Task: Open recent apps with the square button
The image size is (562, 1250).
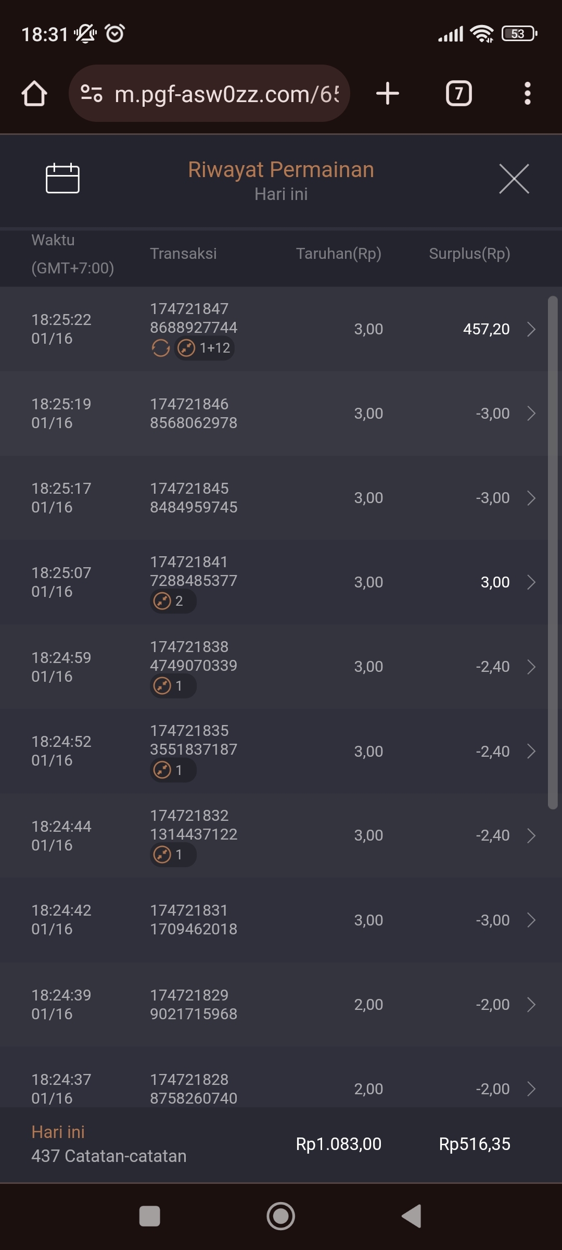Action: tap(150, 1216)
